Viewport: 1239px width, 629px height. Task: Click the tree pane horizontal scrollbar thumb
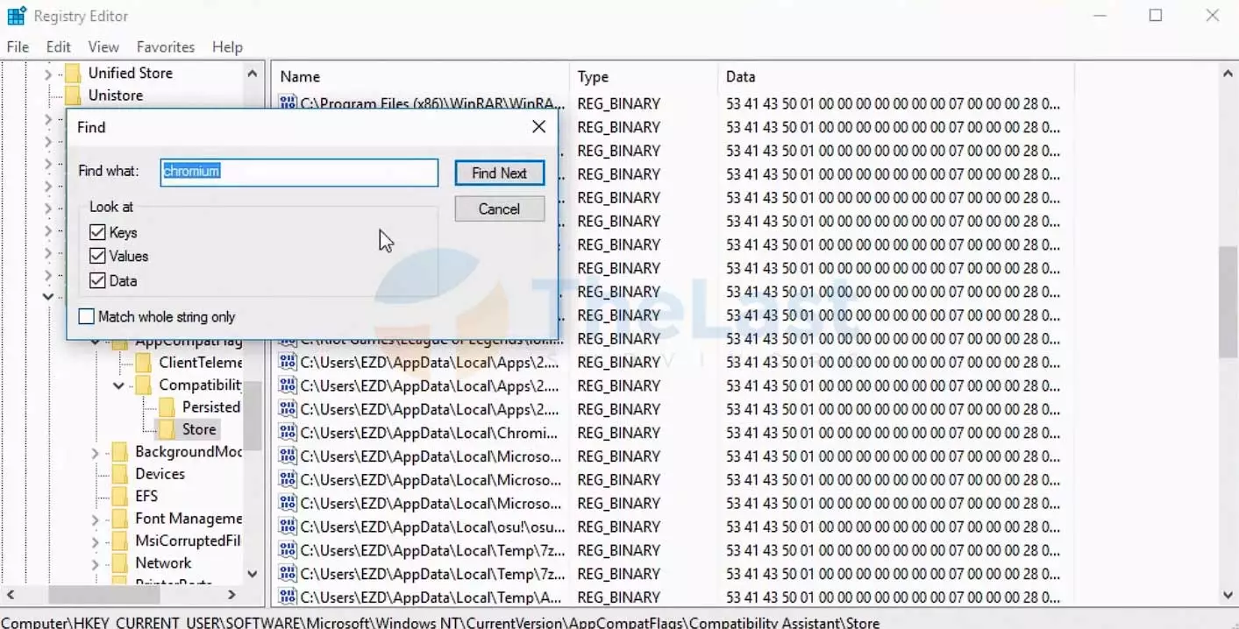coord(105,595)
